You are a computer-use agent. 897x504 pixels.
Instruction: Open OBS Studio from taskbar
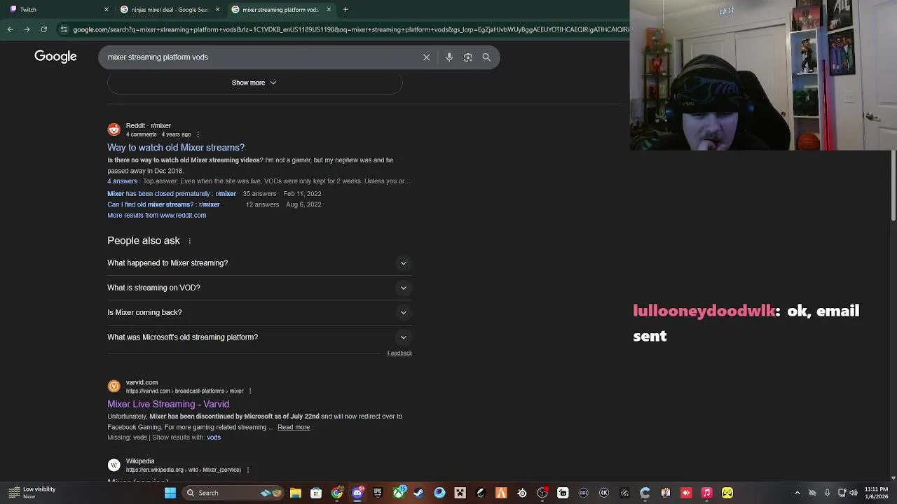542,493
